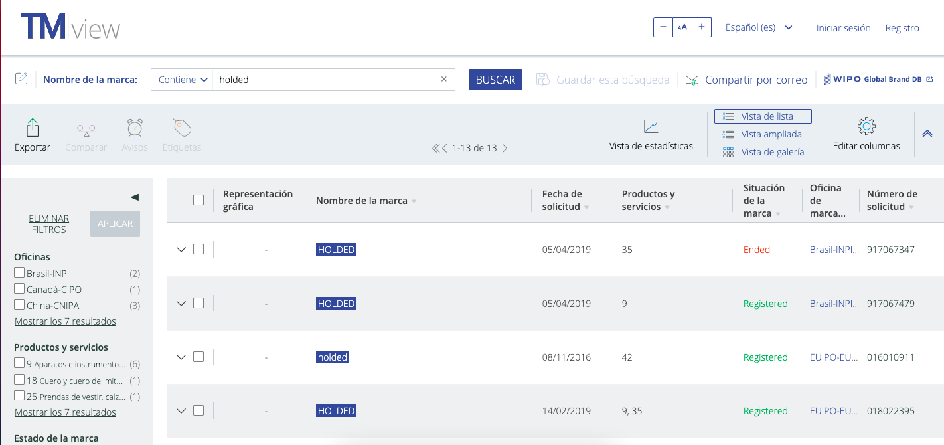The height and width of the screenshot is (445, 944).
Task: Select the Exportar tool icon
Action: coord(32,127)
